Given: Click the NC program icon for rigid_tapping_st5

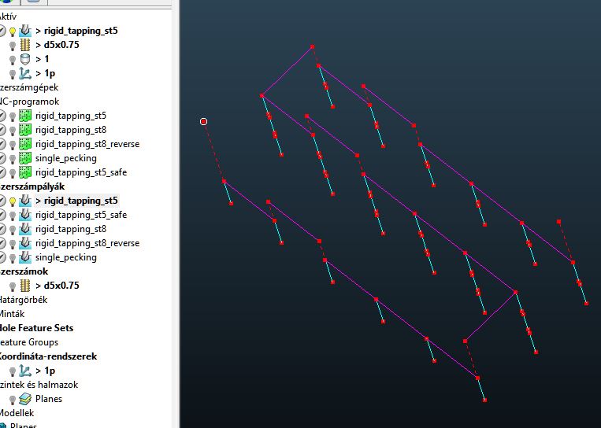Looking at the screenshot, I should 25,116.
